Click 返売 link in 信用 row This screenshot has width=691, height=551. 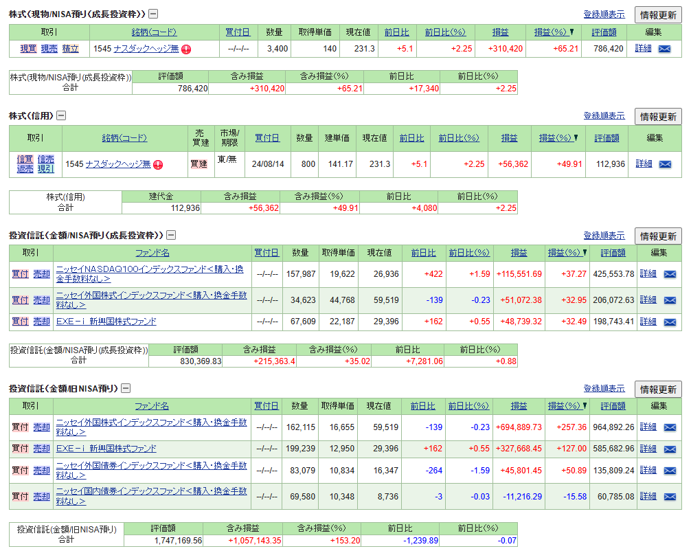25,169
